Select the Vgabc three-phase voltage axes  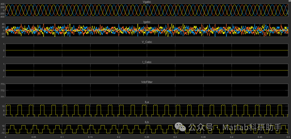click(147, 10)
